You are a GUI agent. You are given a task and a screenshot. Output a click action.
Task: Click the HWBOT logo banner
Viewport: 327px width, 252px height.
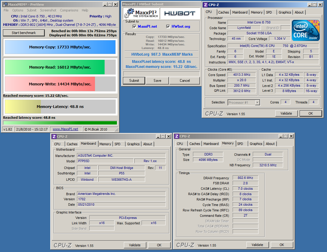(x=180, y=13)
